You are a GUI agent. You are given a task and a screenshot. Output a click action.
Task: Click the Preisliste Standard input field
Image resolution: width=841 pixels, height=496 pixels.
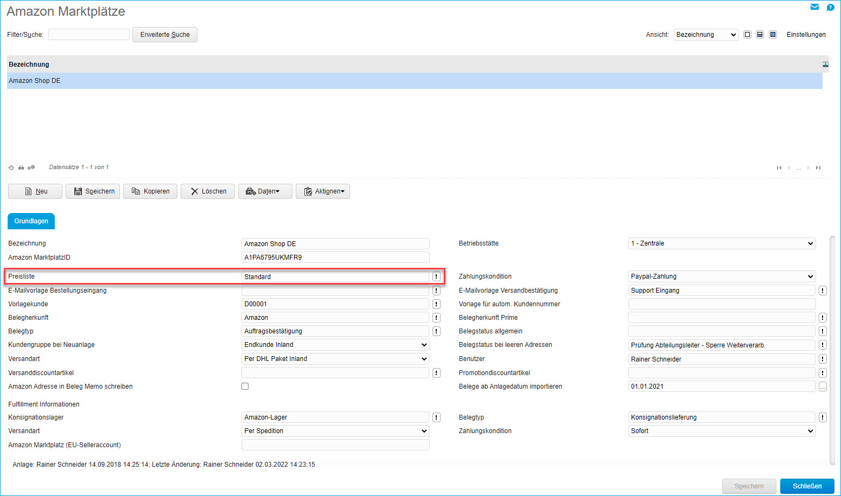tap(335, 276)
